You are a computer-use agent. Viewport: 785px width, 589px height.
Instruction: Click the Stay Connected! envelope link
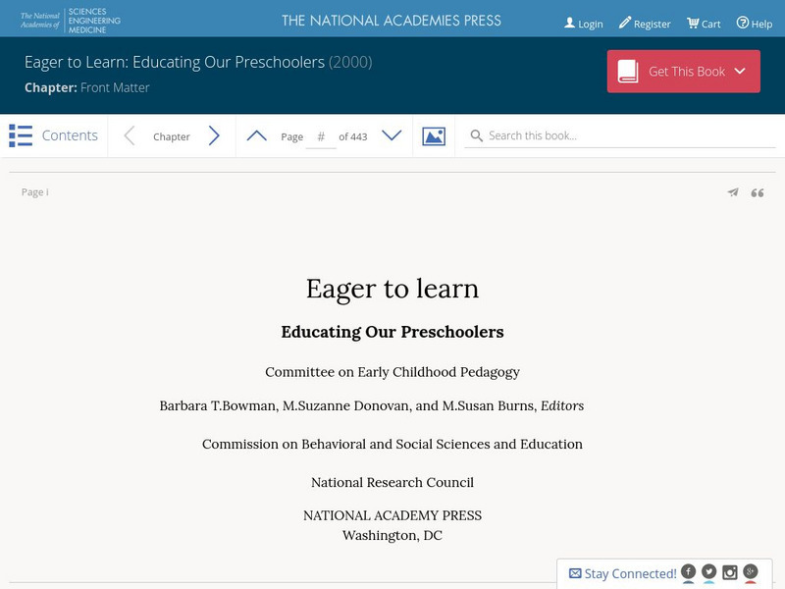click(x=622, y=573)
